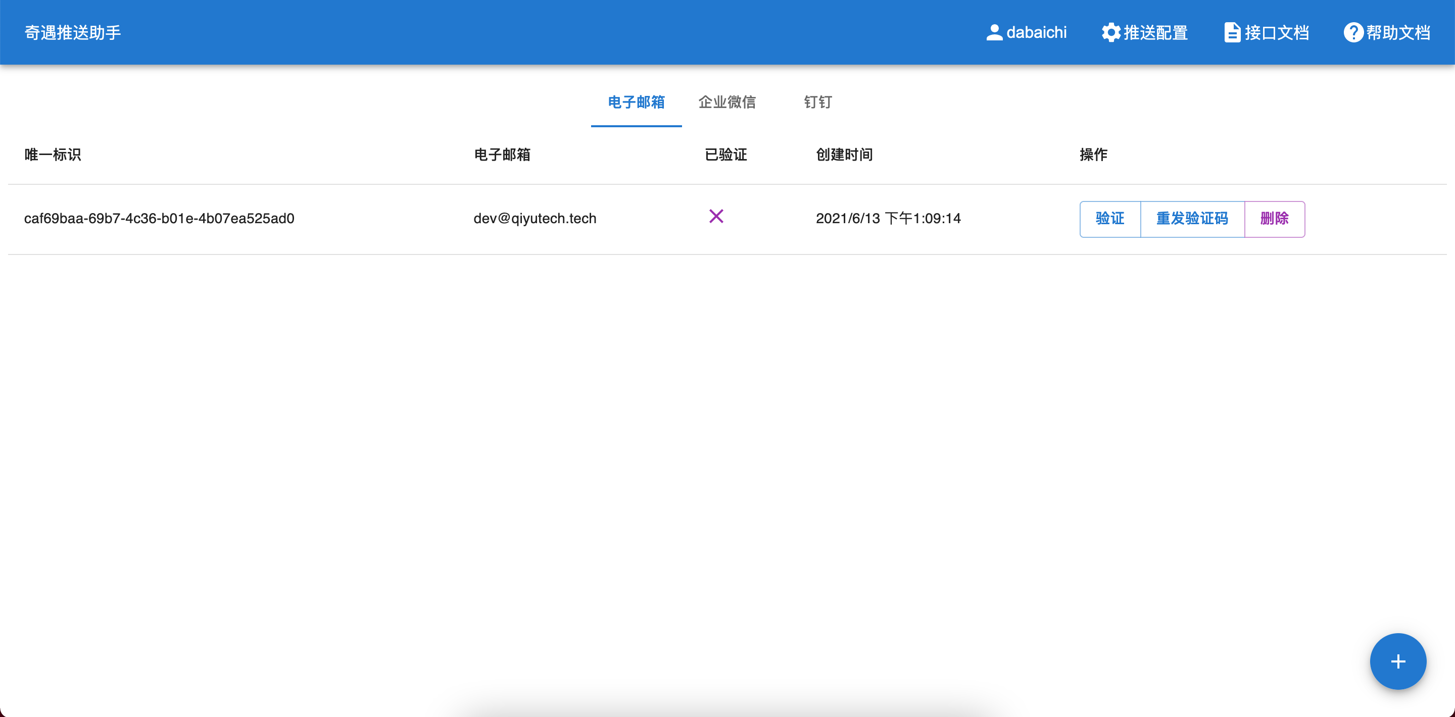Click the unique ID caf69baa cell

159,219
